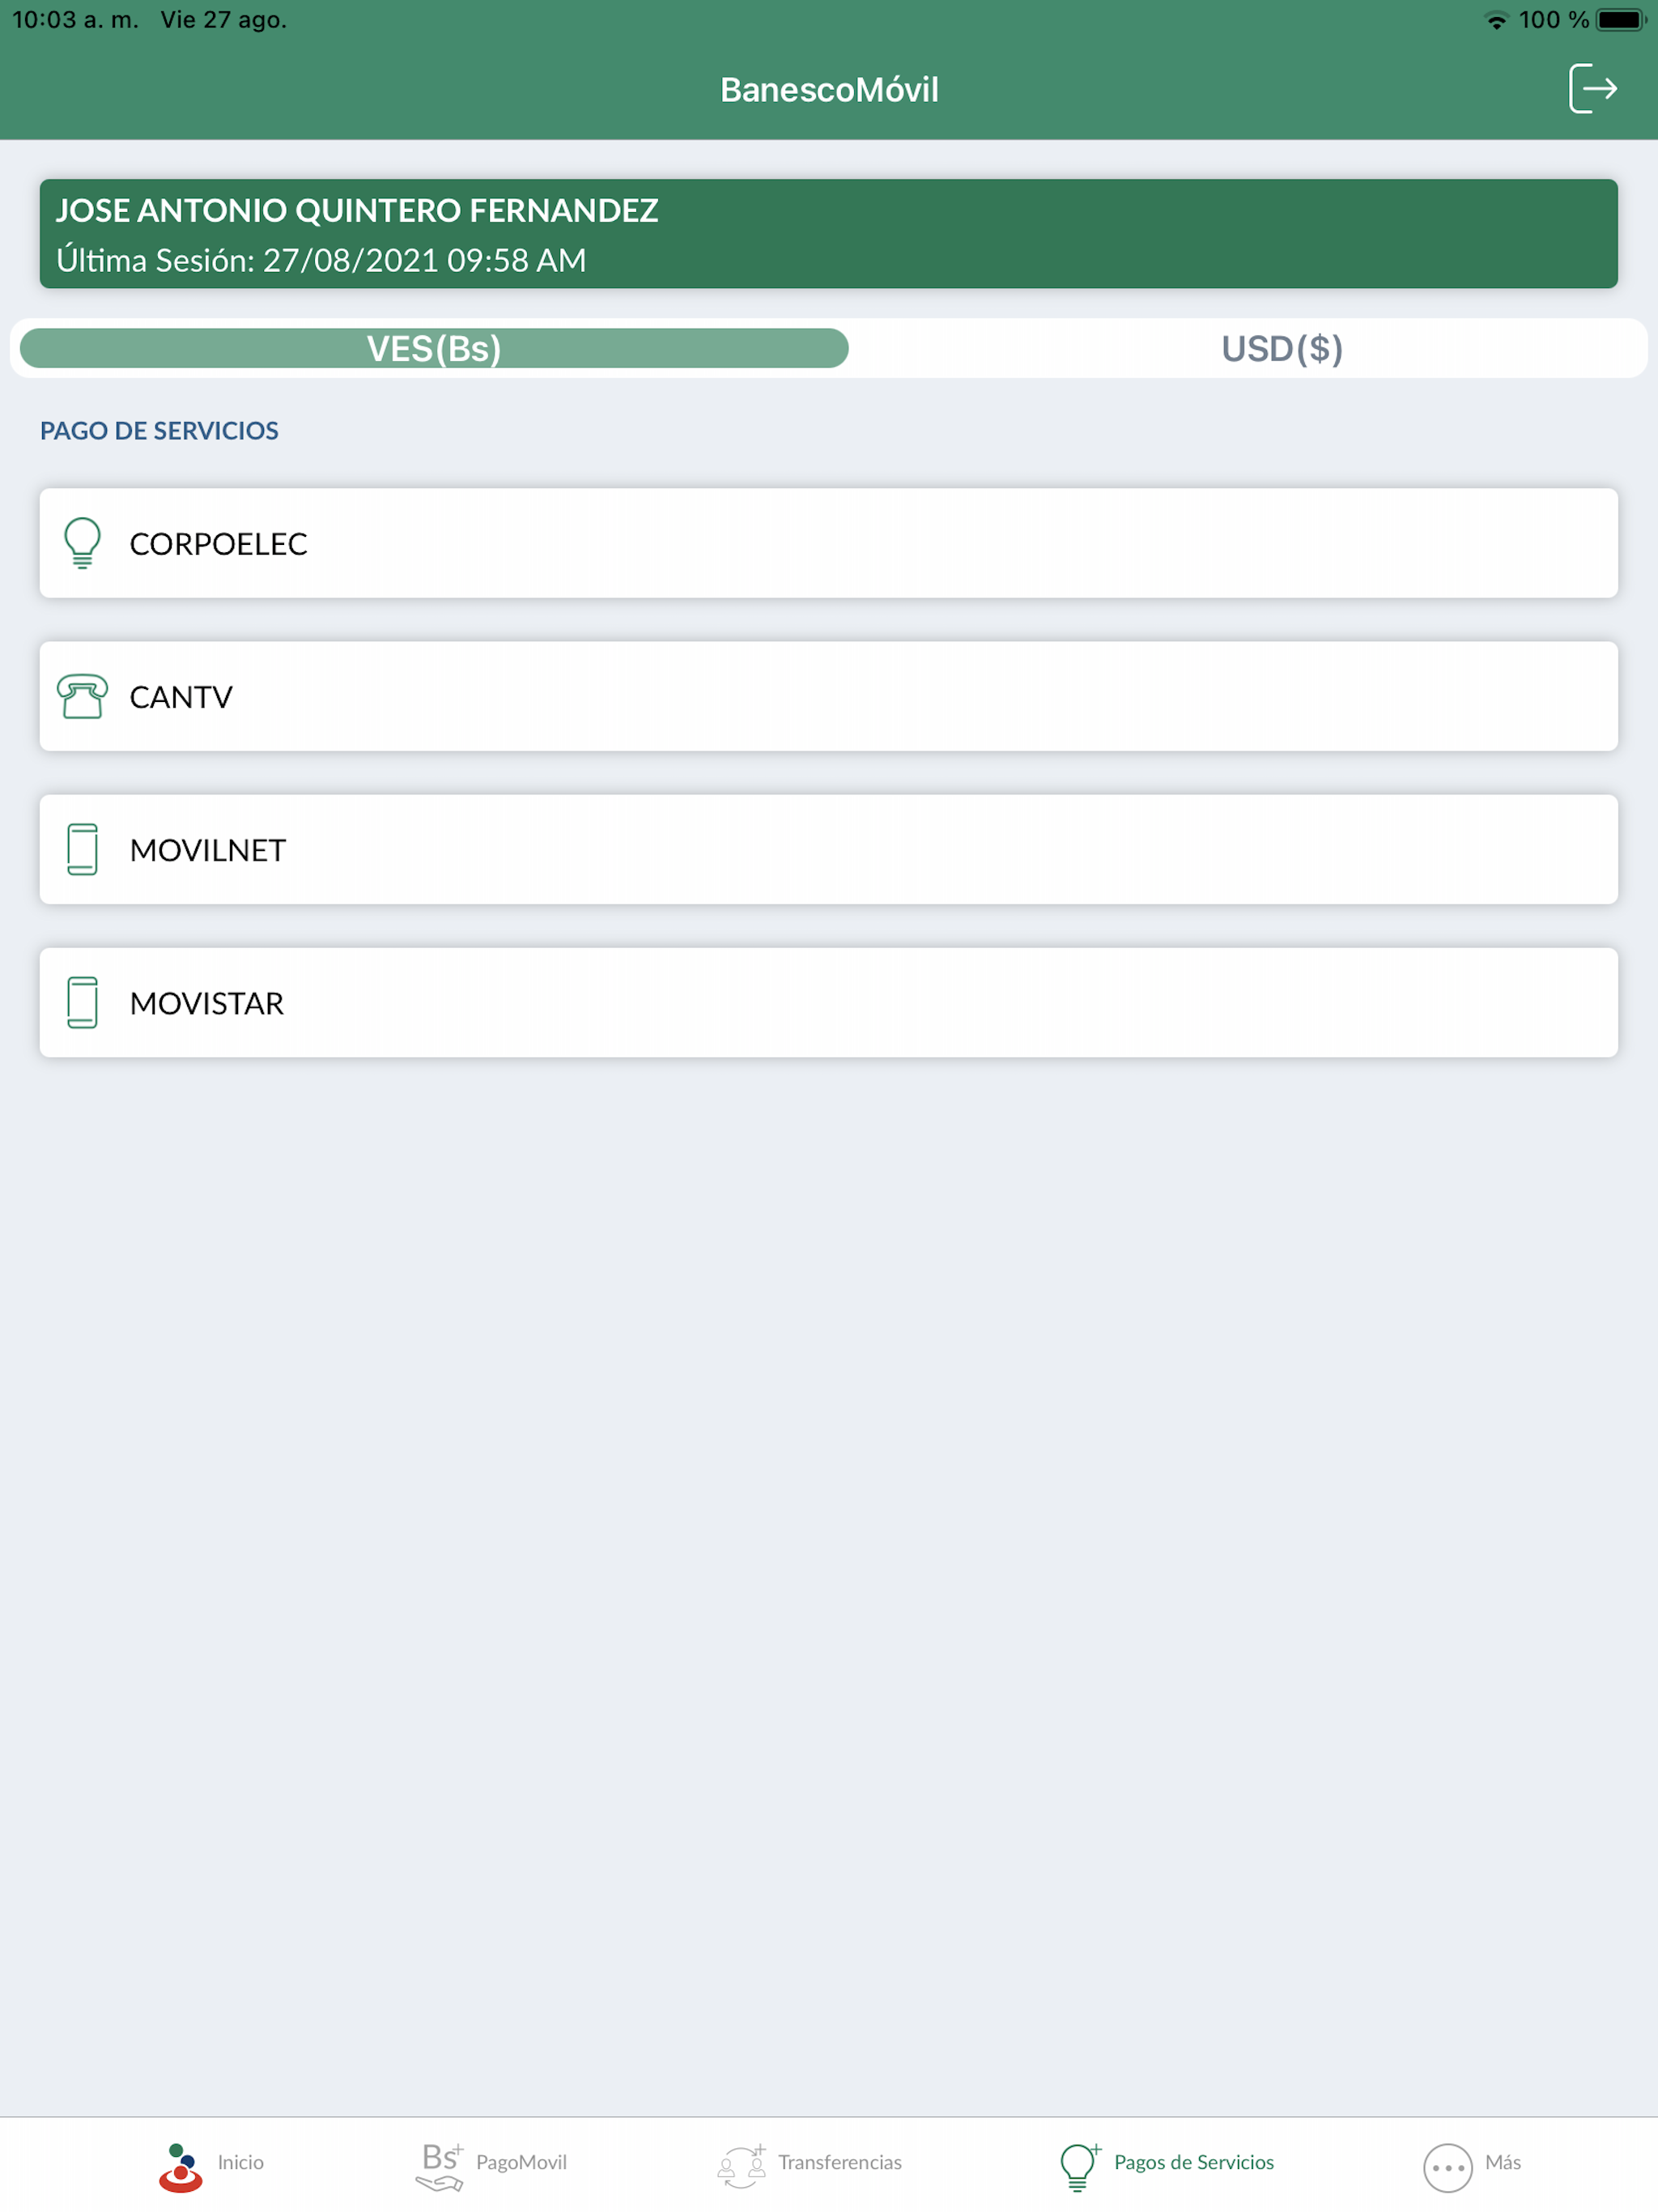Tap the MOVILNET phone icon
Viewport: 1658px width, 2212px height.
tap(82, 849)
